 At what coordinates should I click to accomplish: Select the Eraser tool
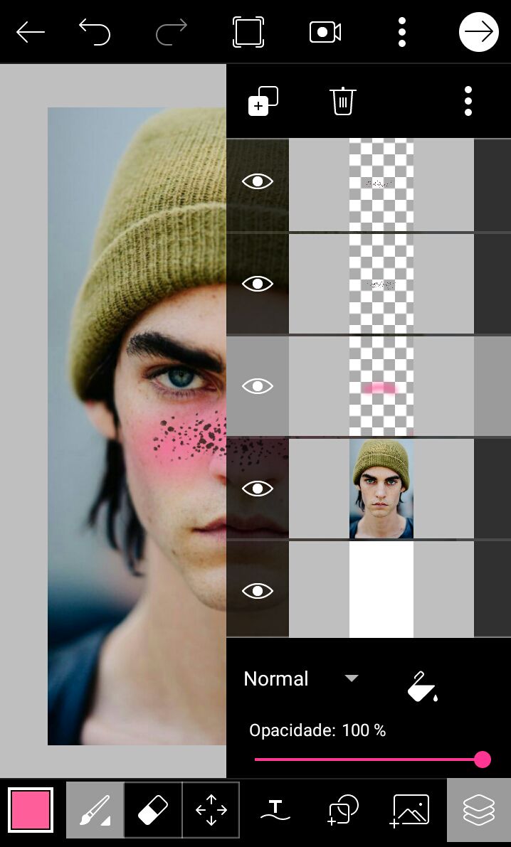click(153, 810)
